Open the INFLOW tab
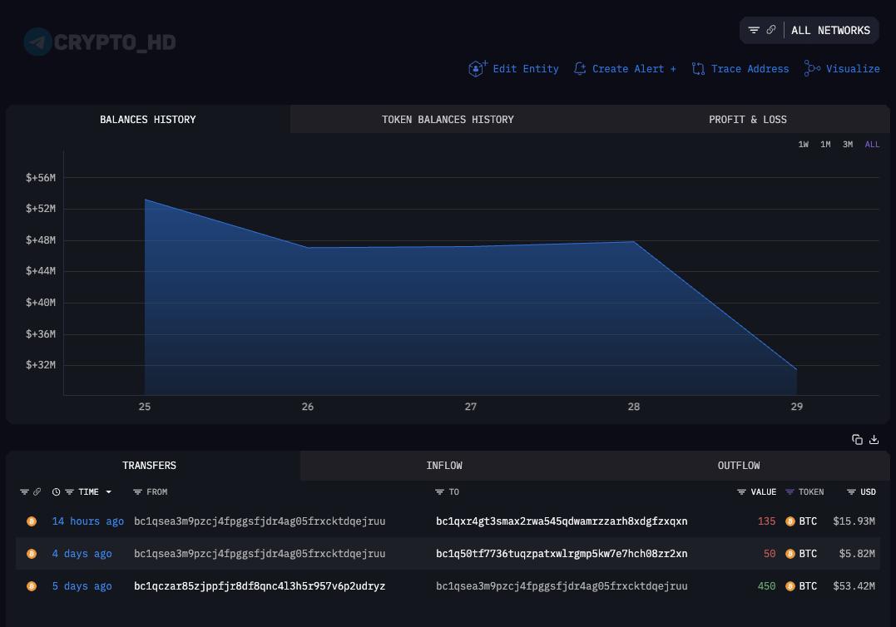The width and height of the screenshot is (896, 627). coord(444,466)
